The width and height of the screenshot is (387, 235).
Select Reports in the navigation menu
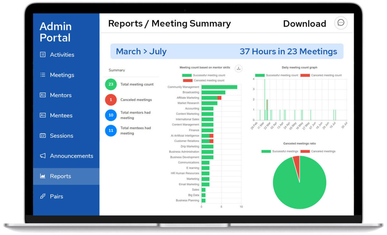[x=60, y=176]
